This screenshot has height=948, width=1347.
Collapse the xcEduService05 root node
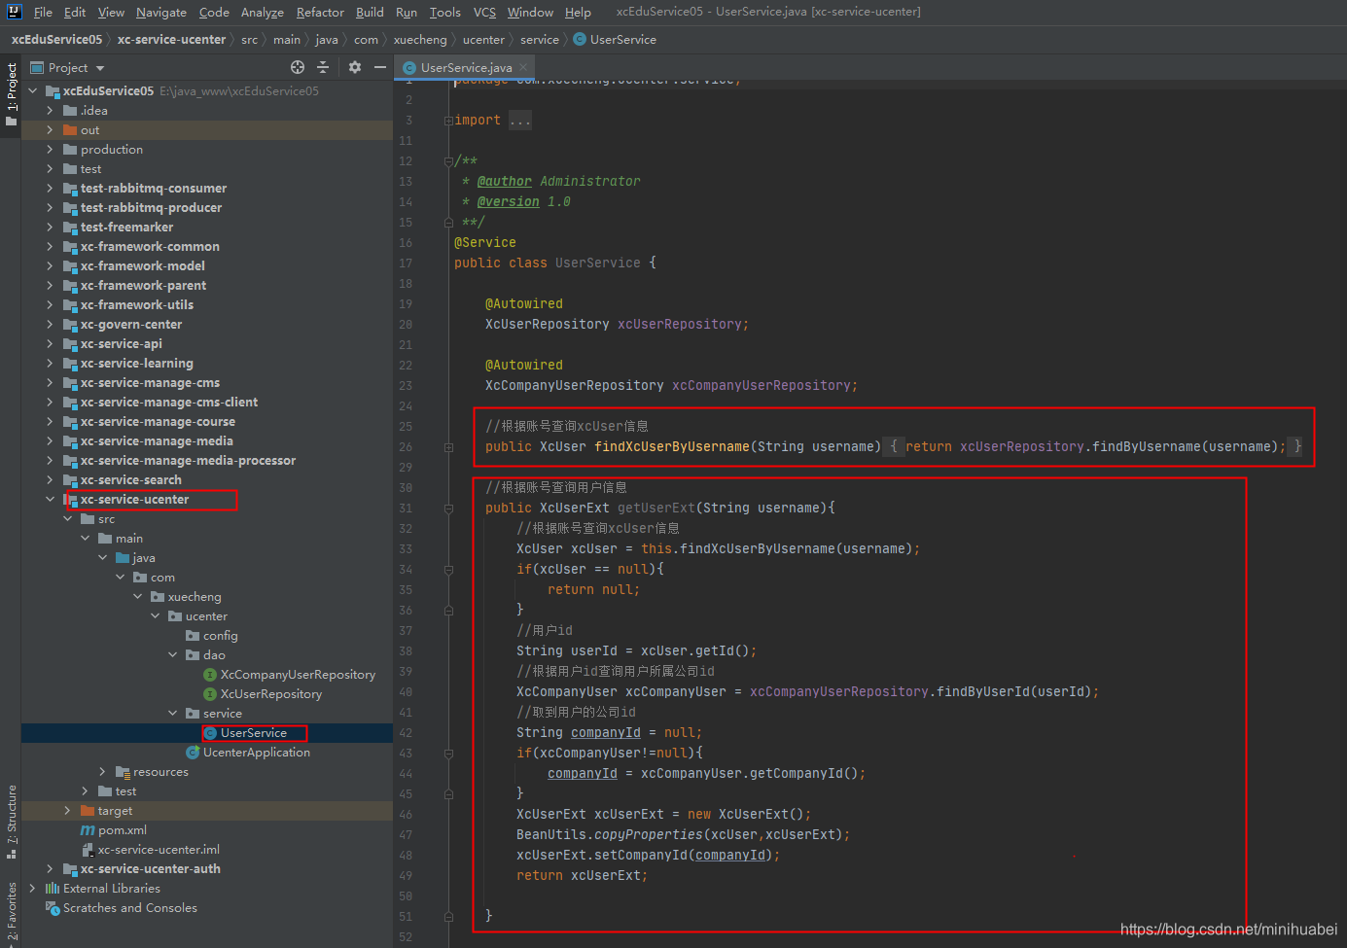coord(33,90)
